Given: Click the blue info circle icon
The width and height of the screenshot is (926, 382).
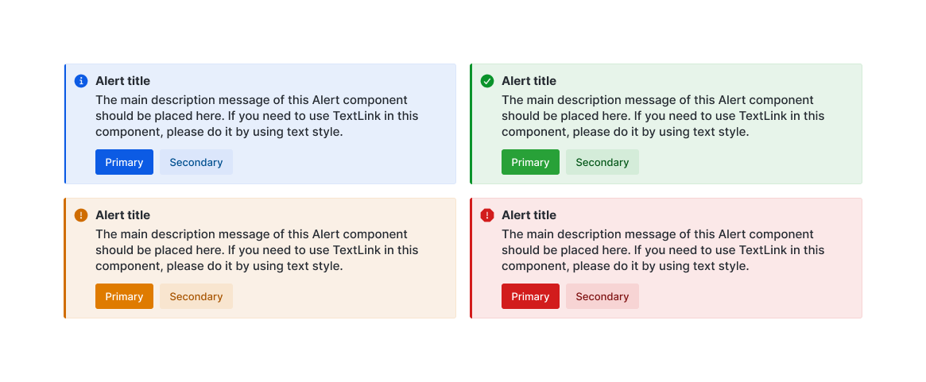Looking at the screenshot, I should pos(81,81).
